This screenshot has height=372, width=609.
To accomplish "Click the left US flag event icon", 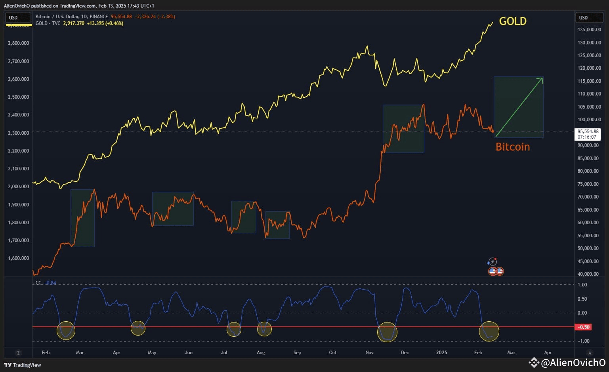I will [x=493, y=271].
